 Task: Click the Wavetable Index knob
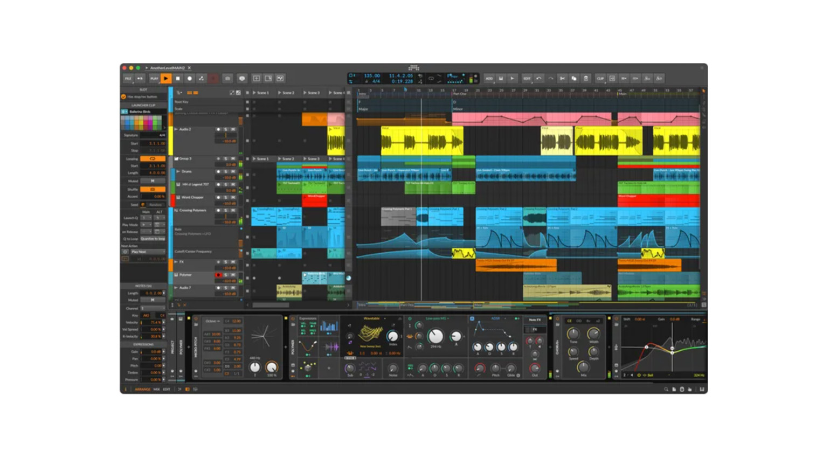pos(393,335)
